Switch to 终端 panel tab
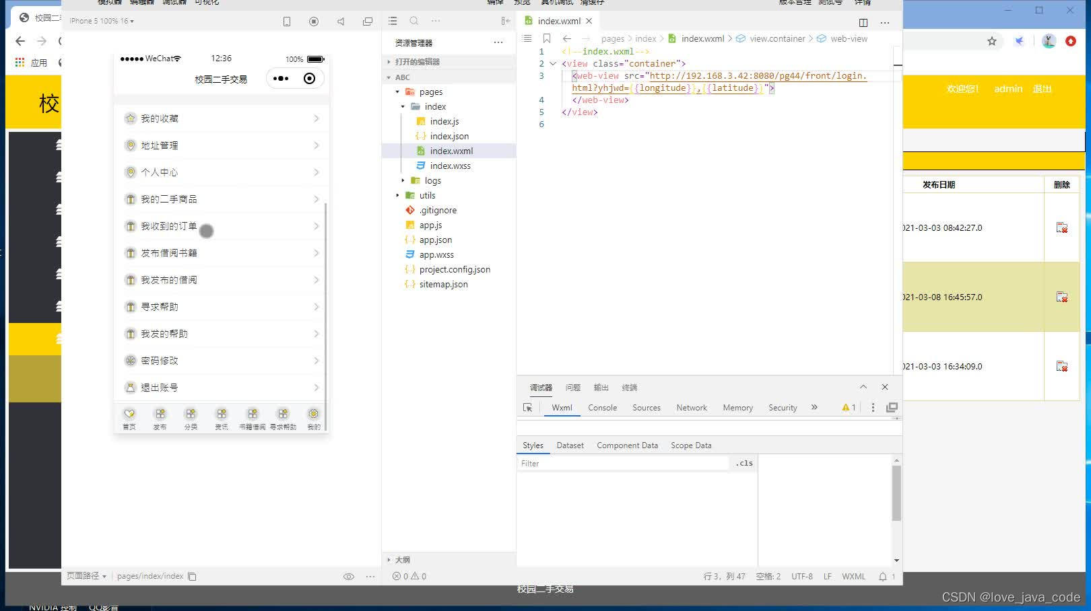The image size is (1091, 611). [630, 388]
